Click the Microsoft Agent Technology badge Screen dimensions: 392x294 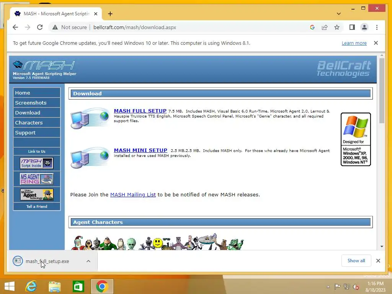coord(37,194)
